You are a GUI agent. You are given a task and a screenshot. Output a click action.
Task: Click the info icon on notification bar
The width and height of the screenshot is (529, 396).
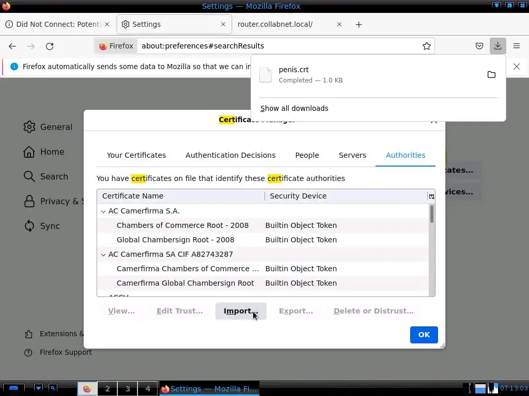[x=14, y=67]
